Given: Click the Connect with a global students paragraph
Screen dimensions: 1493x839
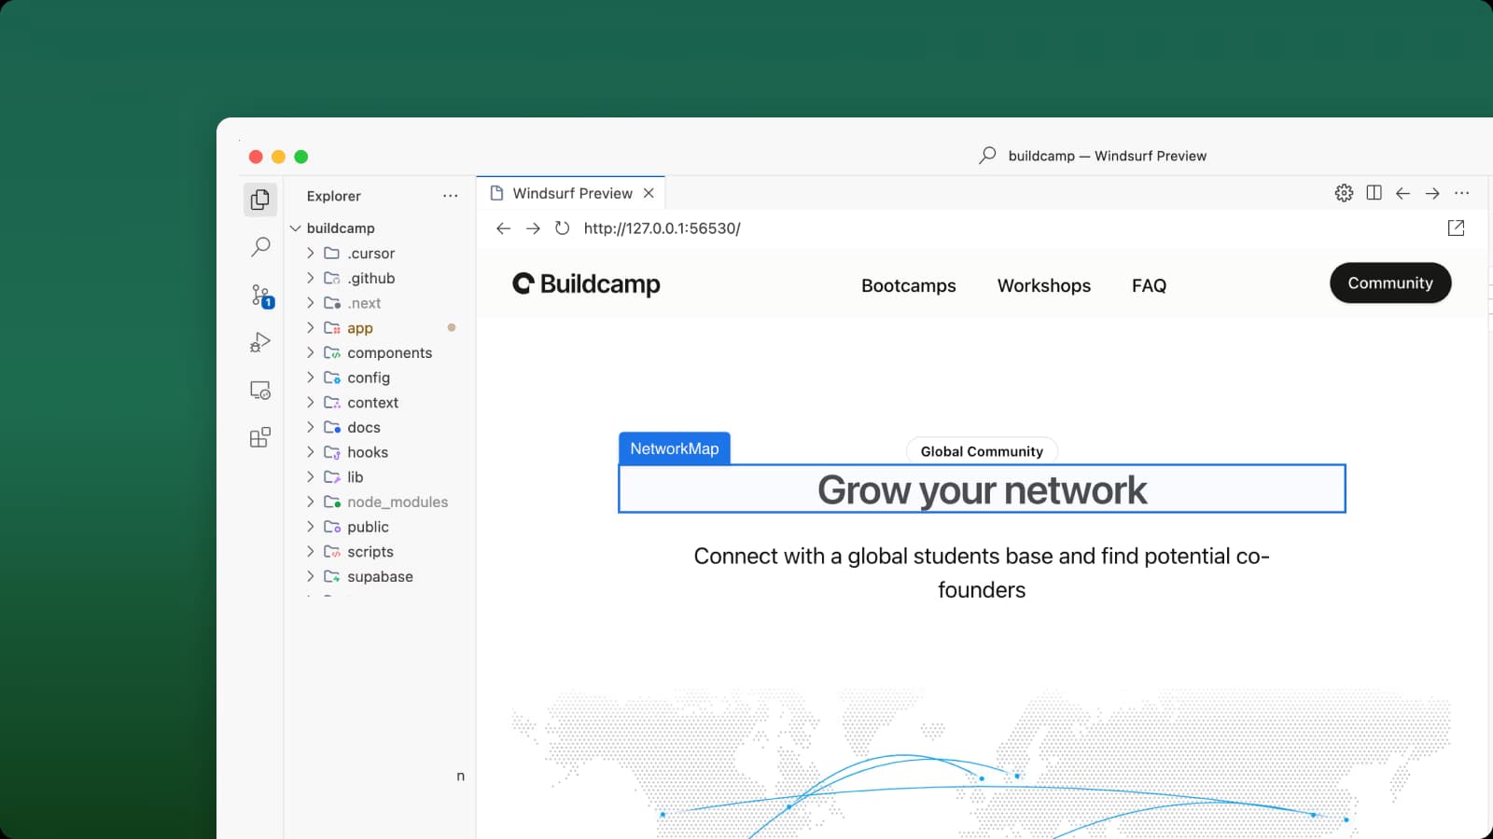Looking at the screenshot, I should (x=982, y=572).
